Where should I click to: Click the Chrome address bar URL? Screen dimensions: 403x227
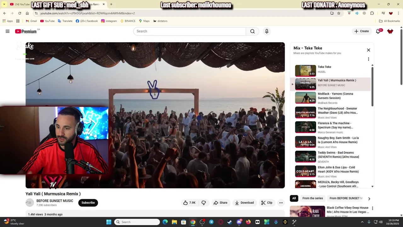[x=88, y=13]
